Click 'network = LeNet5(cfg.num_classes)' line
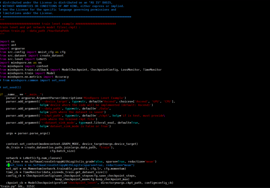This screenshot has width=270, height=188. point(34,158)
